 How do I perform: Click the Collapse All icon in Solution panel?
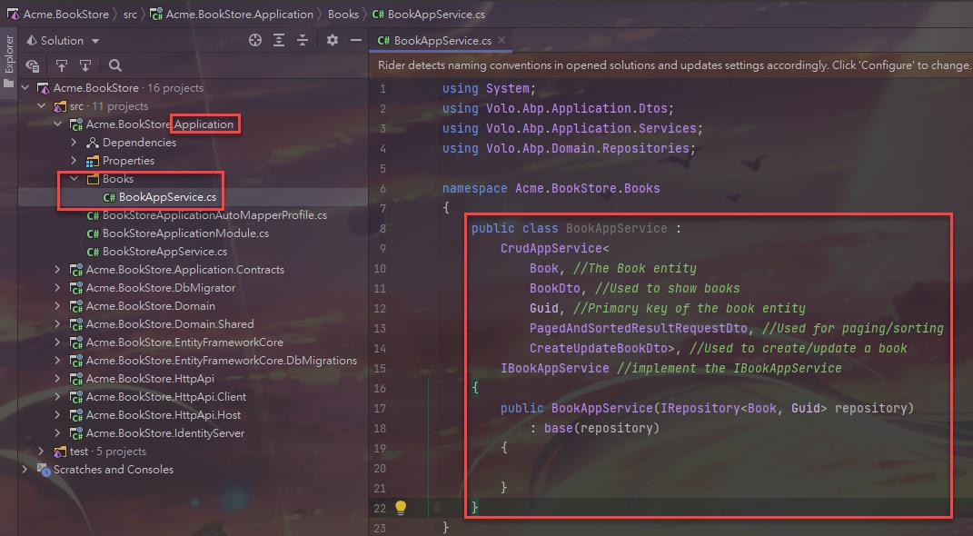point(303,41)
